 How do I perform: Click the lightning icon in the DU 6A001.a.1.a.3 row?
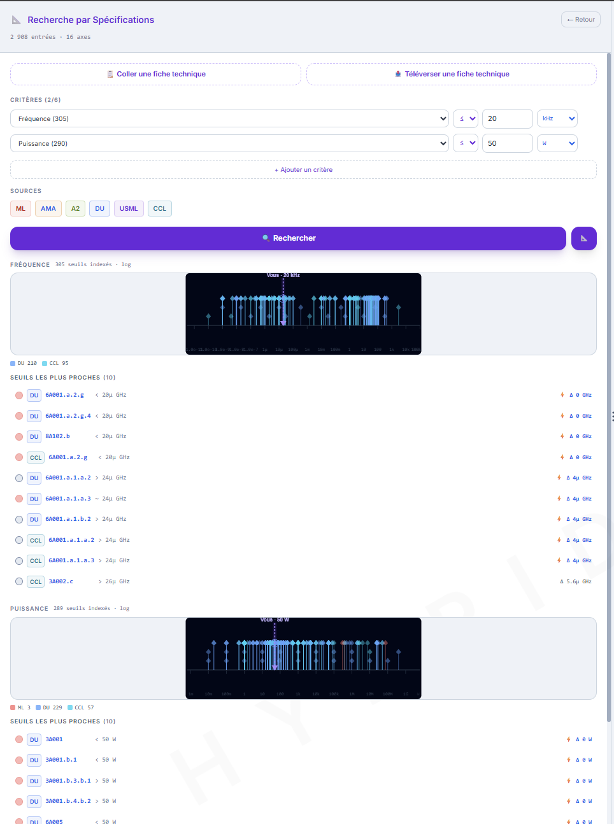click(559, 499)
